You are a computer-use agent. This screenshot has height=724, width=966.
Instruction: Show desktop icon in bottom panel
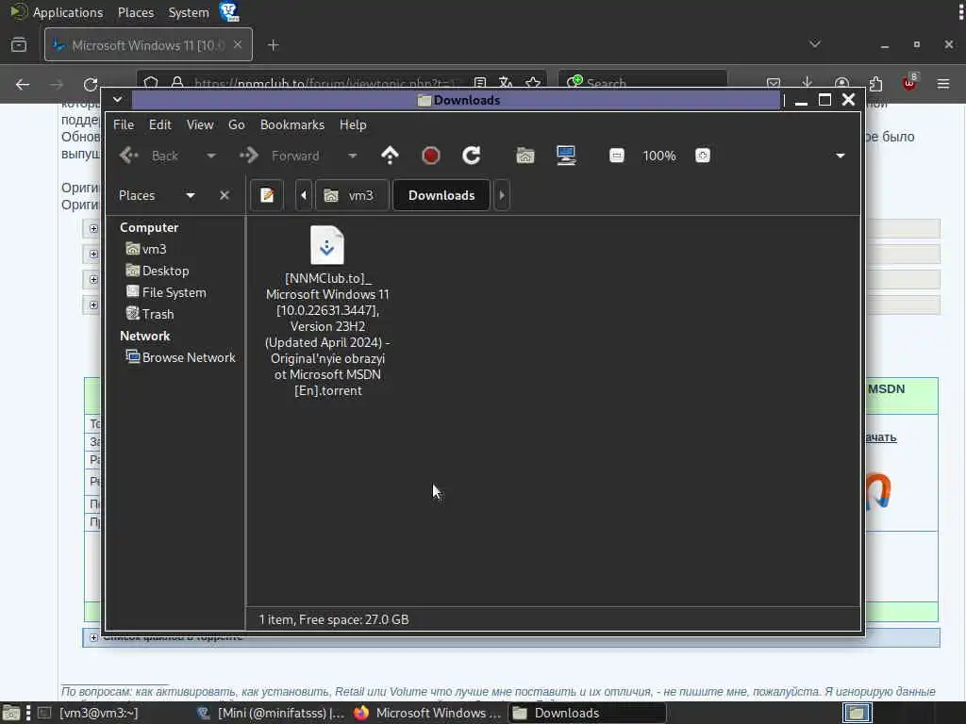click(10, 713)
